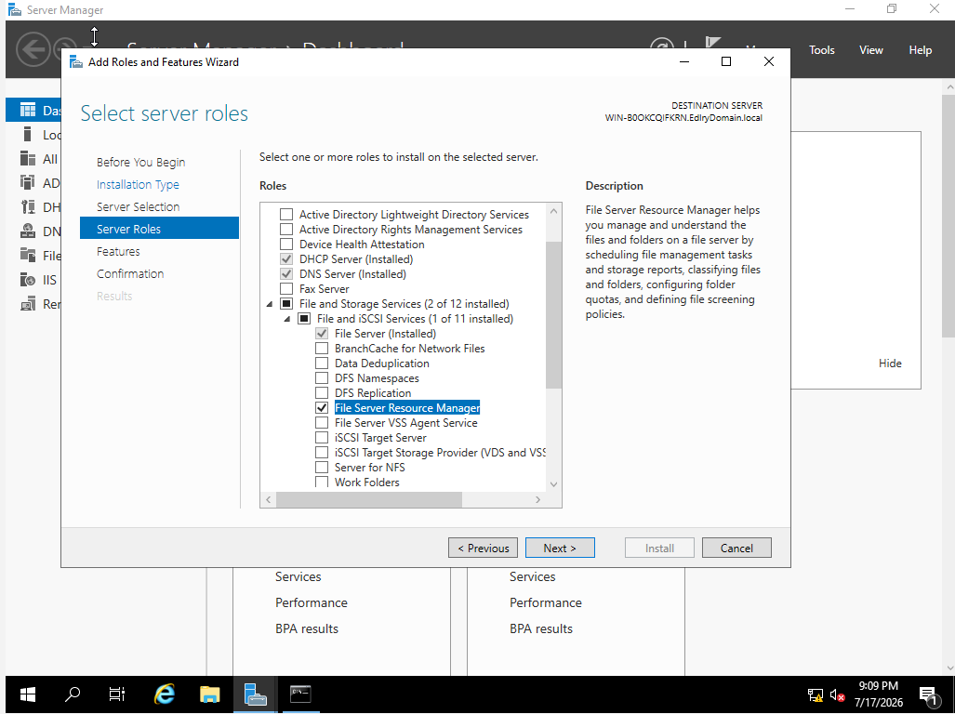Open the View menu in Server Manager
This screenshot has width=955, height=714.
871,50
